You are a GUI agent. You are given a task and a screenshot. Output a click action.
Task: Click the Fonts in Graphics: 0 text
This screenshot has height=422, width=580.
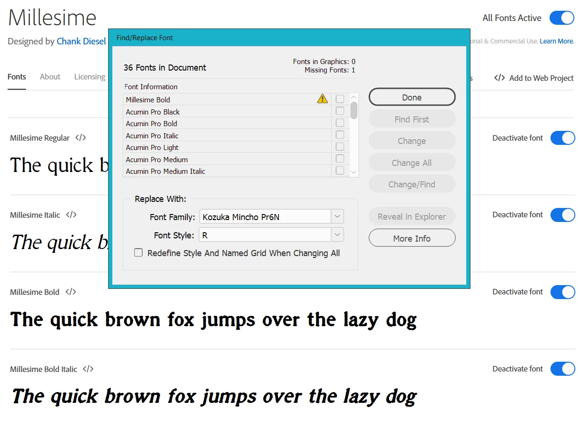click(x=324, y=62)
